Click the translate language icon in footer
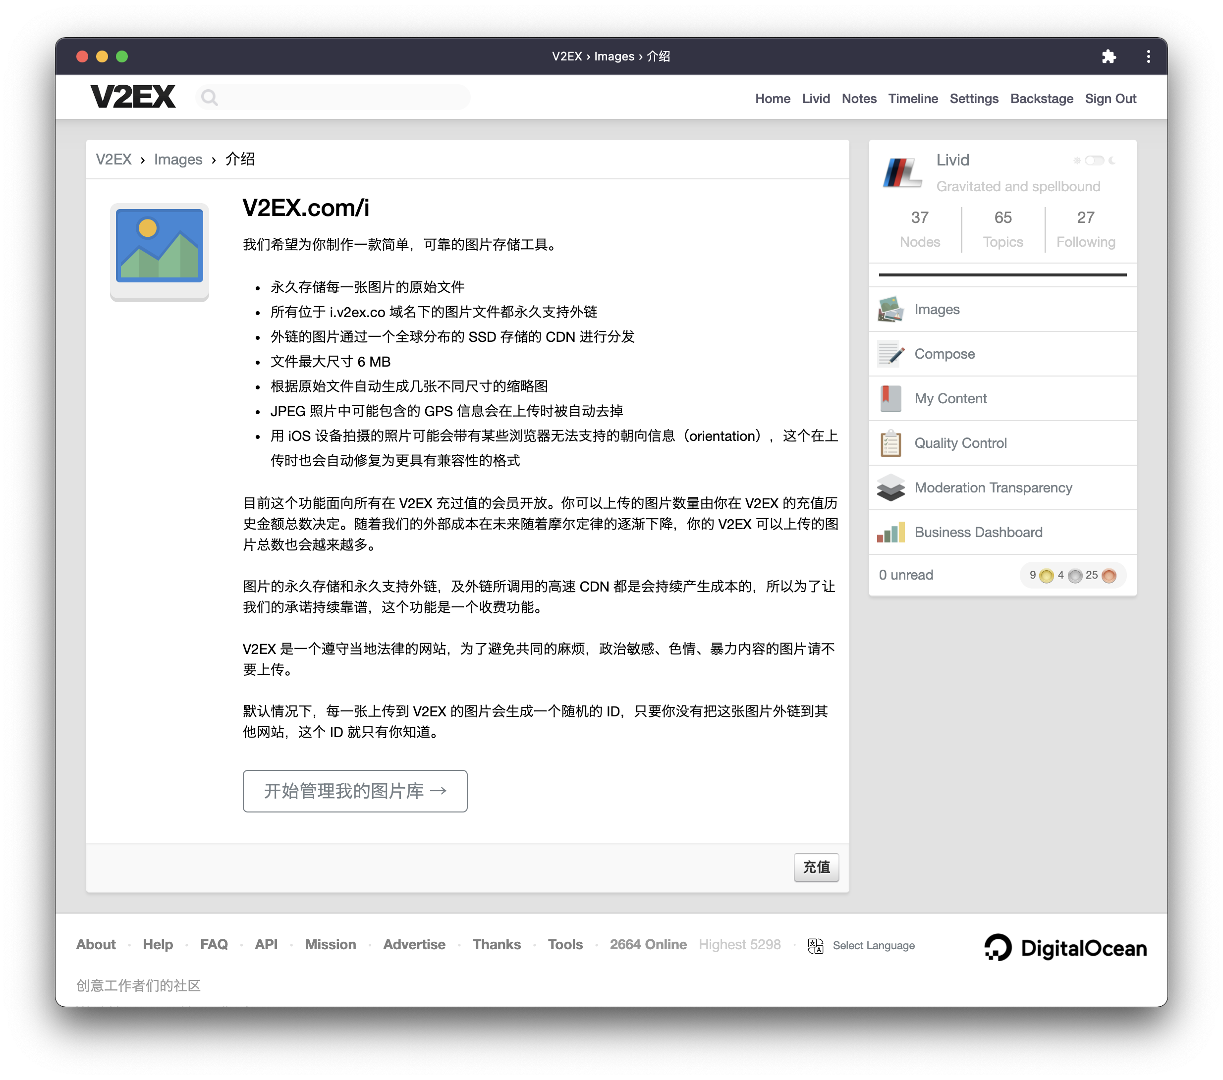Image resolution: width=1223 pixels, height=1080 pixels. pyautogui.click(x=816, y=945)
